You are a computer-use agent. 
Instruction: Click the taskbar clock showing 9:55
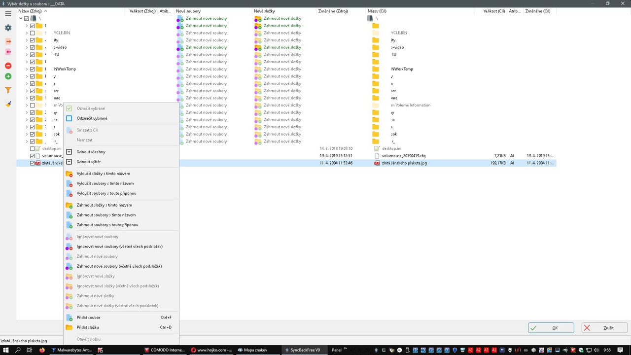click(x=607, y=350)
